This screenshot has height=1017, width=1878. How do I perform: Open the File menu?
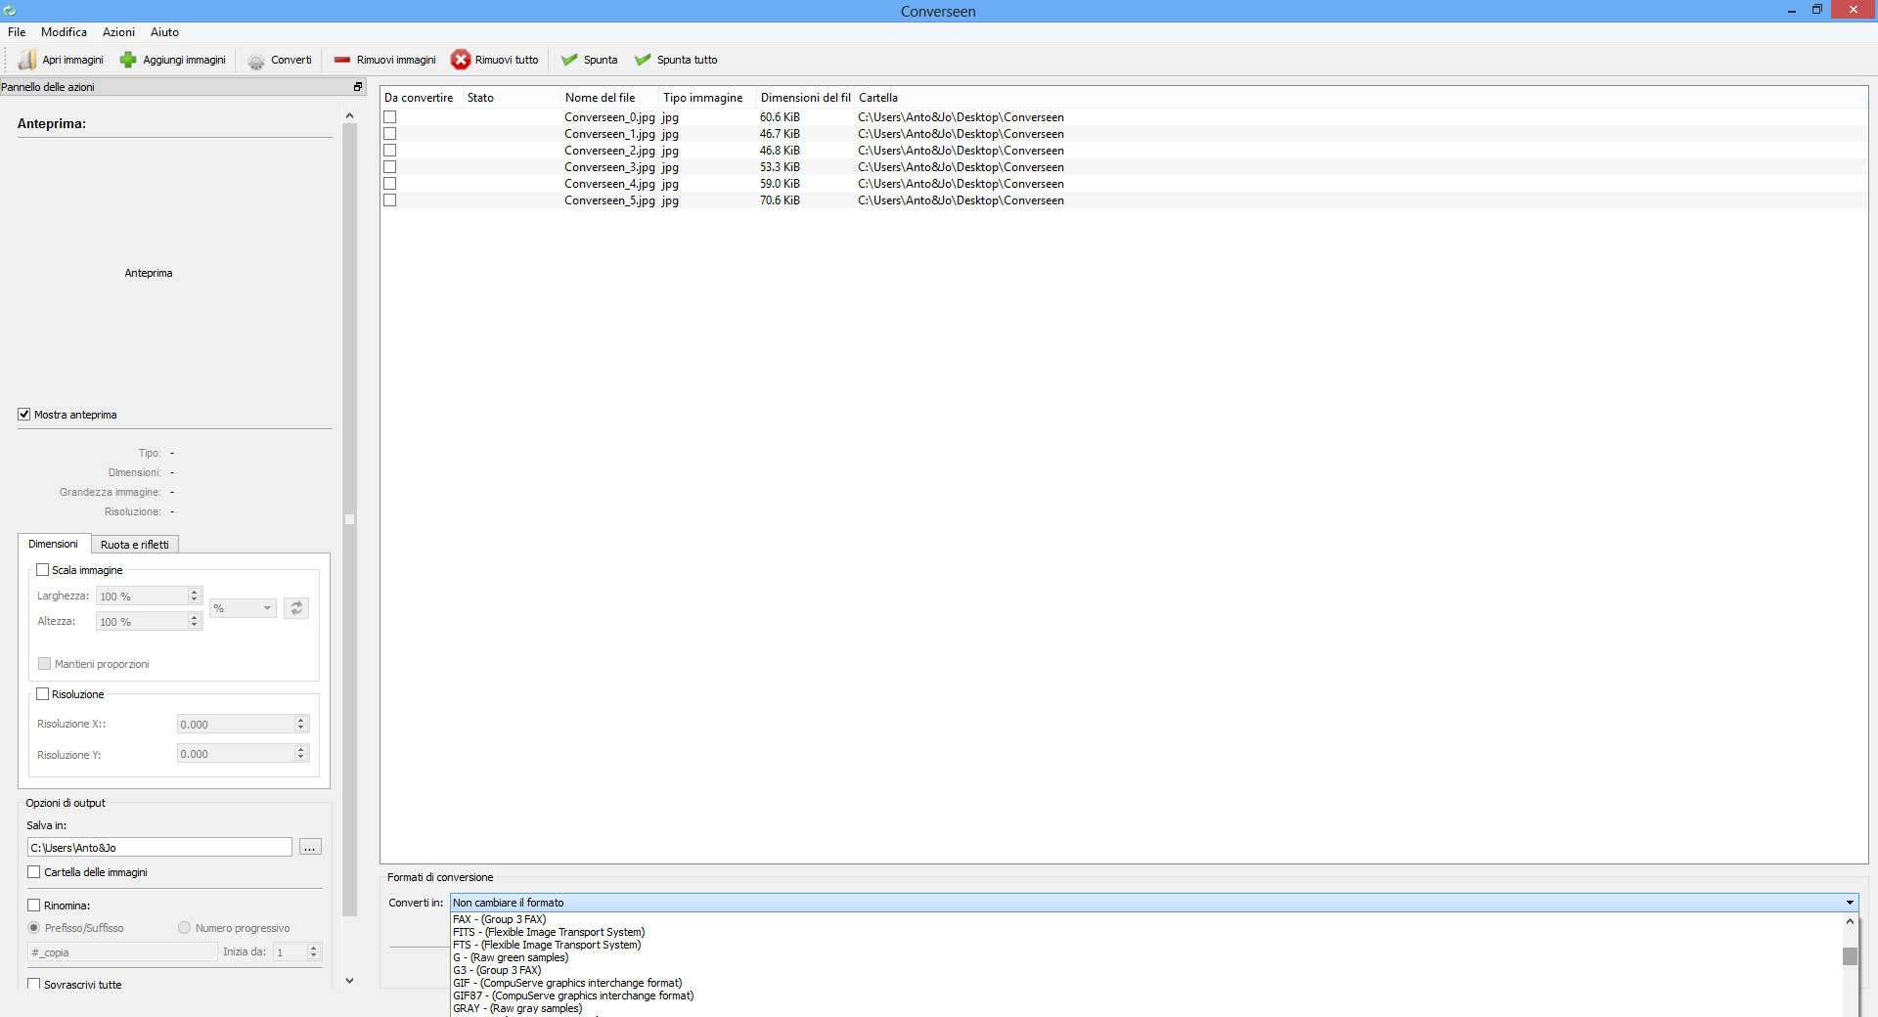(17, 32)
